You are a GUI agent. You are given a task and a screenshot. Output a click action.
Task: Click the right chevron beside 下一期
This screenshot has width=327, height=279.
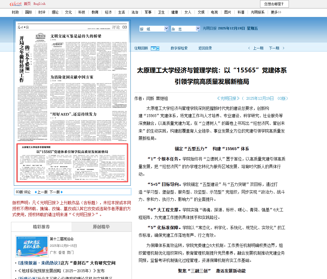point(283,48)
